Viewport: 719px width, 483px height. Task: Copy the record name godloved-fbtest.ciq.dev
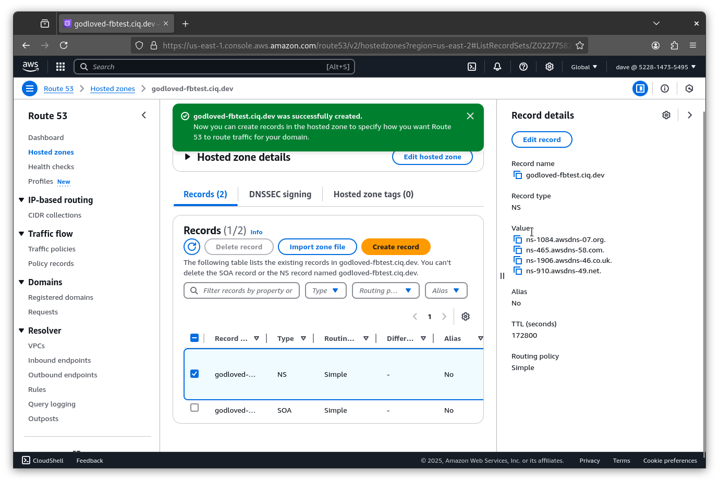point(518,175)
